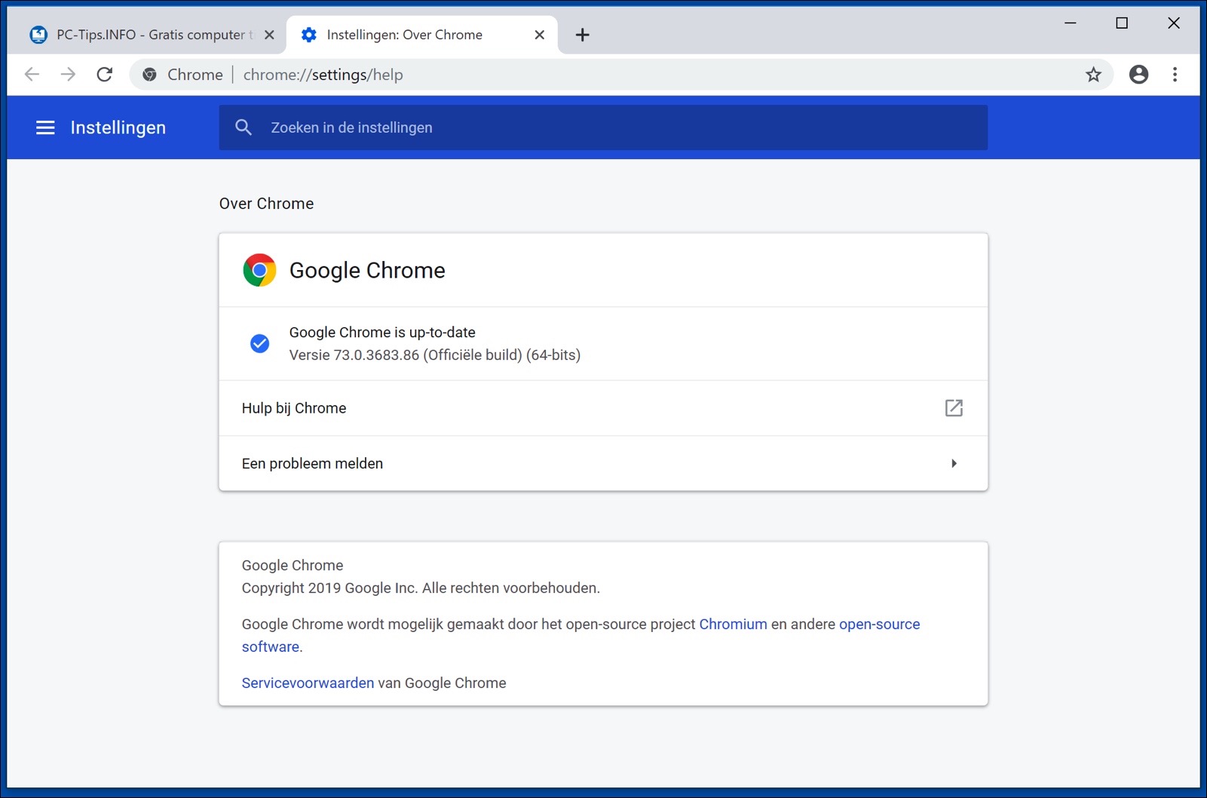Focus the Zoeken in de instellingen field

pos(603,127)
